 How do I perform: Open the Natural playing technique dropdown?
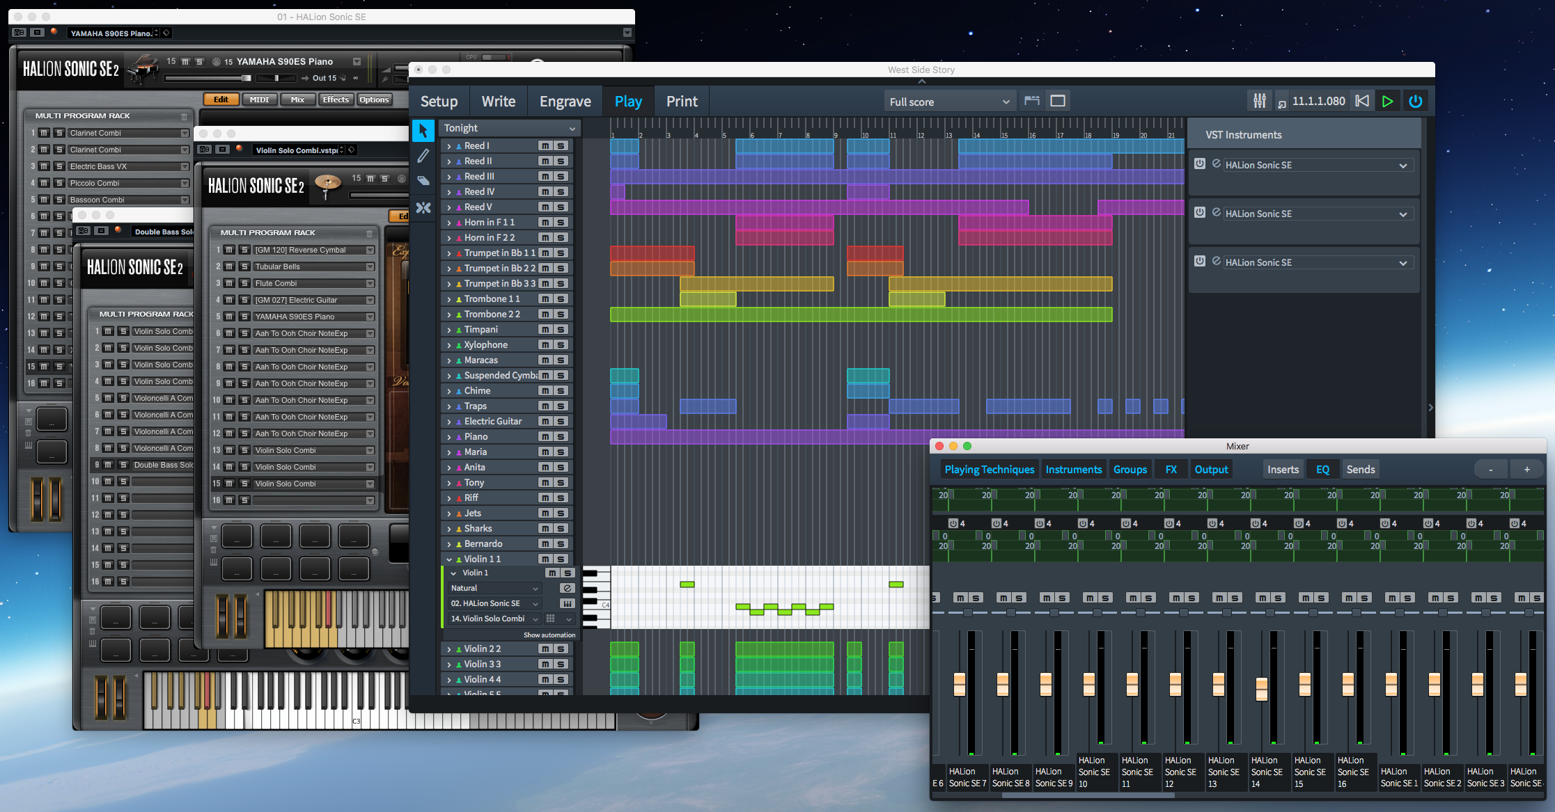coord(494,588)
